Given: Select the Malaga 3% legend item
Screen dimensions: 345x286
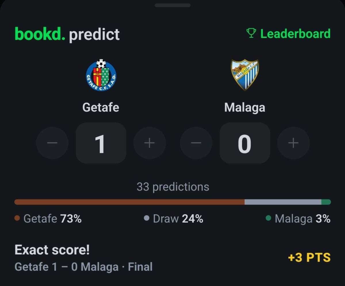Looking at the screenshot, I should [298, 219].
